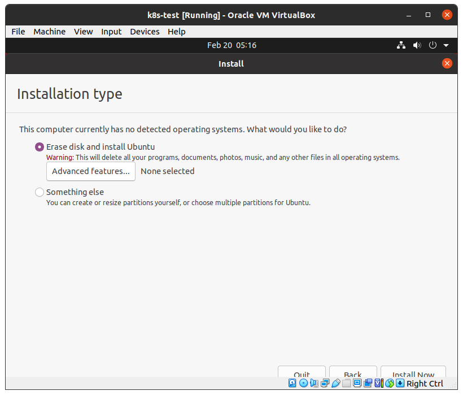Click the CPU virtualization status icon

click(379, 383)
